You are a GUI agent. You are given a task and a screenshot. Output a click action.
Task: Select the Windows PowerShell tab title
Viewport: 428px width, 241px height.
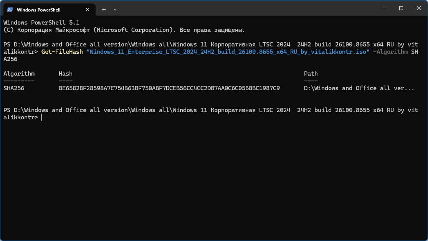coord(38,10)
